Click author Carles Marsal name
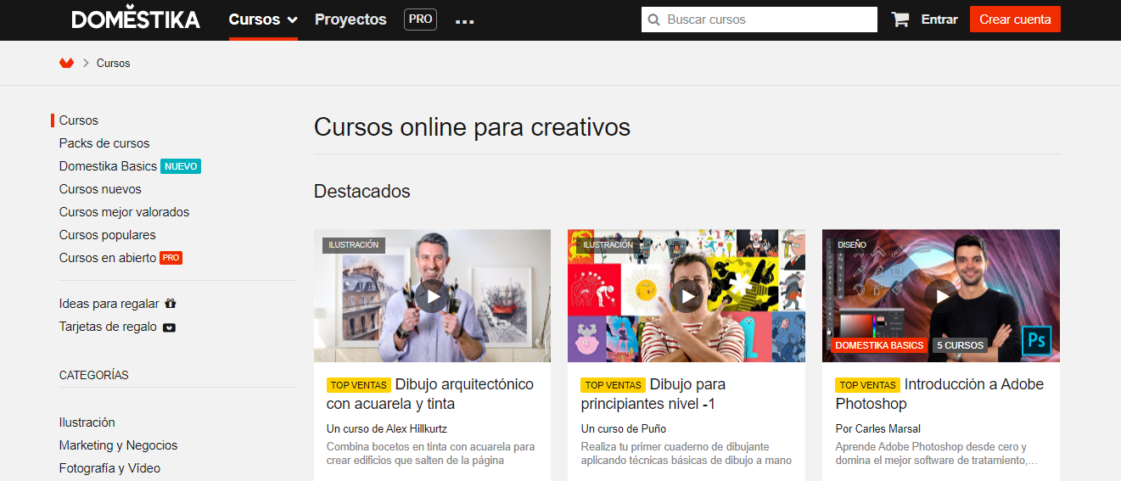 [x=888, y=429]
